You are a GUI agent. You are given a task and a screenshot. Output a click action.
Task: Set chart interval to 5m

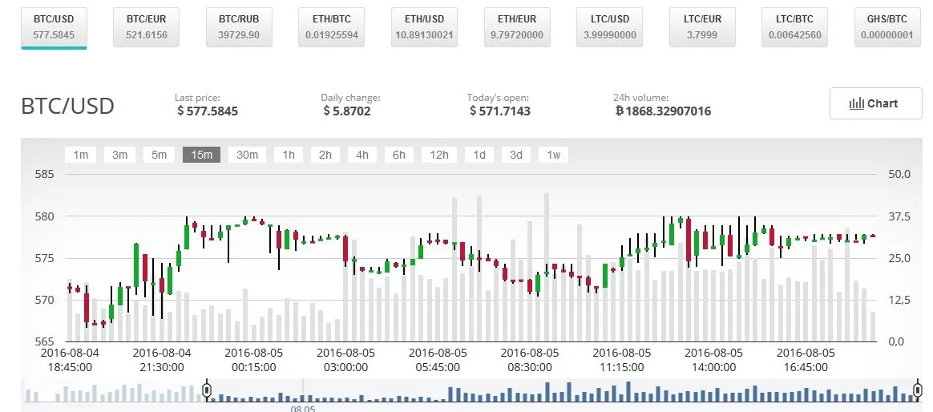click(159, 155)
